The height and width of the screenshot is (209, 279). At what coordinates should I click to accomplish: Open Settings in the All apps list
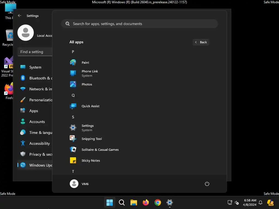pos(139,128)
